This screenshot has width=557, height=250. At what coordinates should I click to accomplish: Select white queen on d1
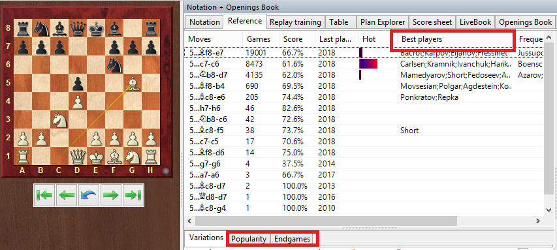pyautogui.click(x=78, y=156)
